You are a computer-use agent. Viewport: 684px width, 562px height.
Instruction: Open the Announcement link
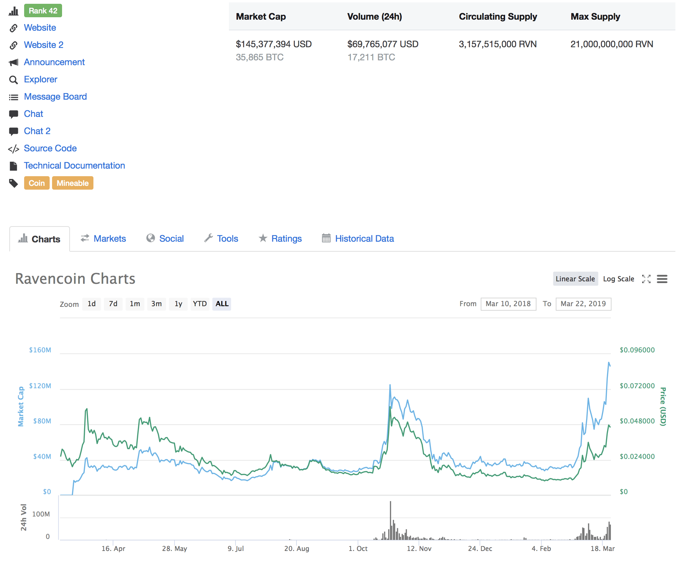click(54, 62)
